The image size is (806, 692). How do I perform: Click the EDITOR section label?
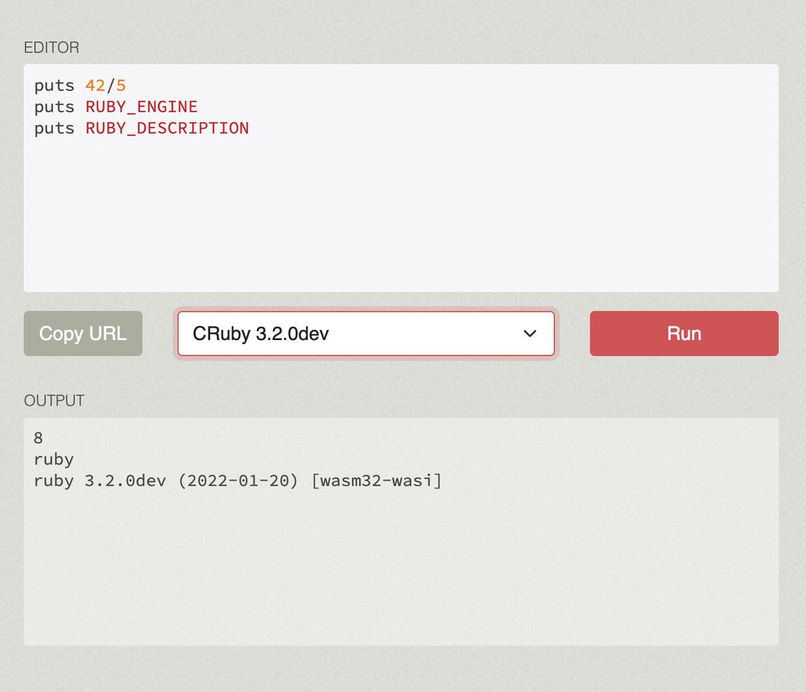(x=52, y=48)
